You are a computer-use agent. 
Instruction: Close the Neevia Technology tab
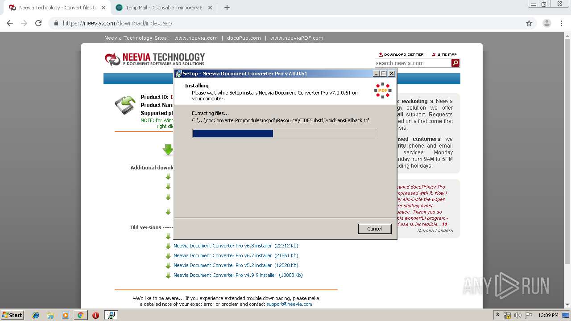point(103,8)
